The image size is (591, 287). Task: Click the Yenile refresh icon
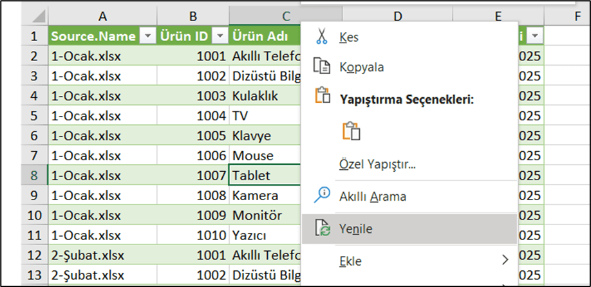[322, 228]
